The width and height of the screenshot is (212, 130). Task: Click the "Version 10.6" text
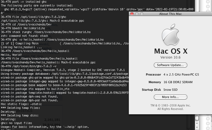pos(170,57)
